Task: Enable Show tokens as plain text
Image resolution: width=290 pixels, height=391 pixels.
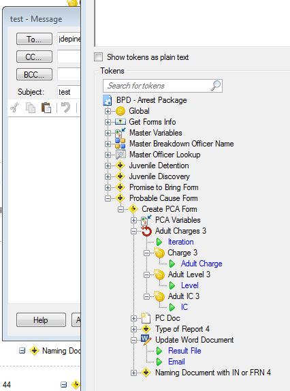Action: pyautogui.click(x=99, y=57)
